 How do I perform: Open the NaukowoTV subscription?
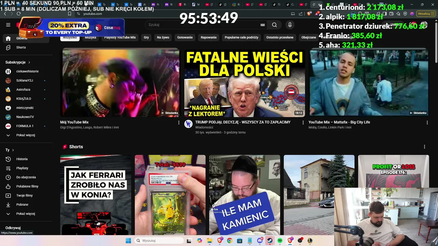26,117
